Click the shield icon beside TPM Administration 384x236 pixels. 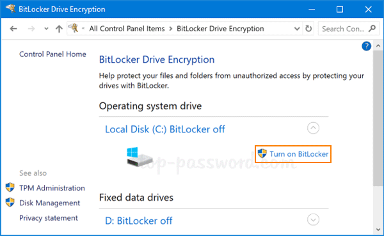point(10,187)
